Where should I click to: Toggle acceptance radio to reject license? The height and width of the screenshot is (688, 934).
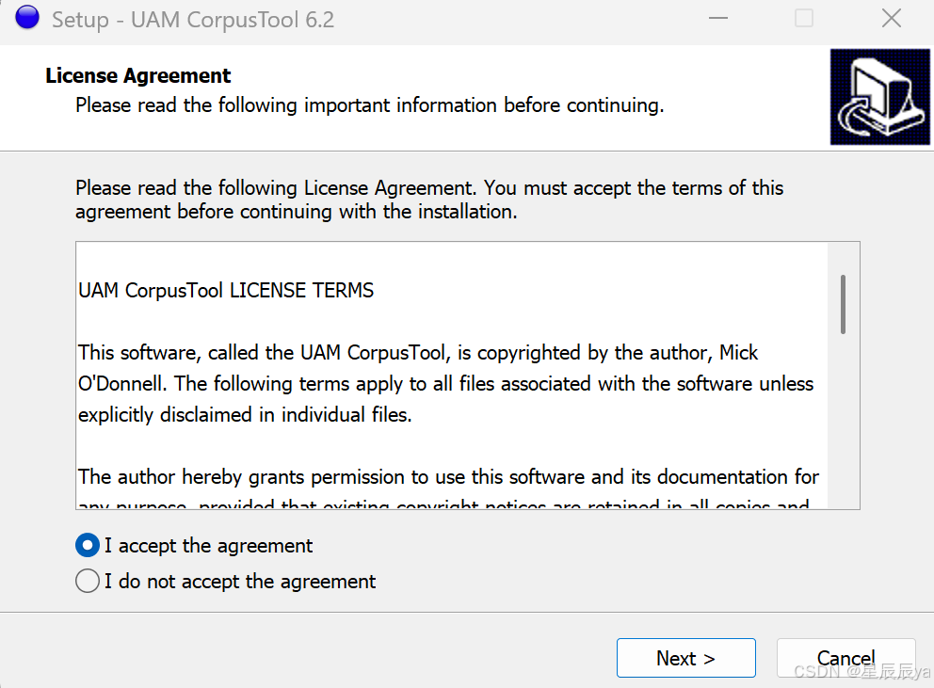[x=87, y=581]
